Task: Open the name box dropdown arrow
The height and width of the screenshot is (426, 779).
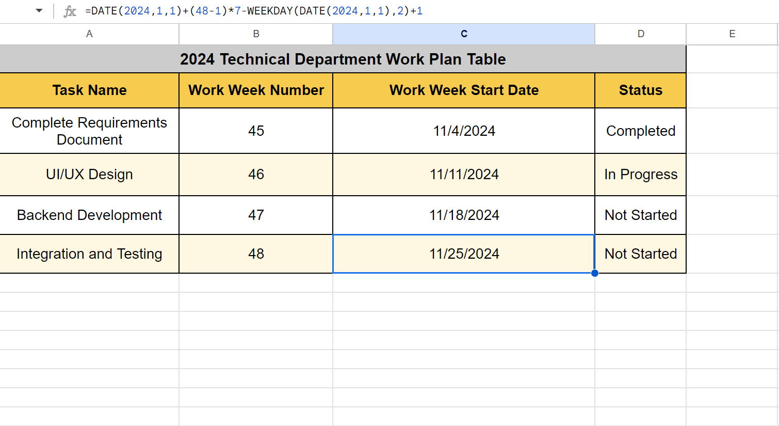Action: coord(39,11)
